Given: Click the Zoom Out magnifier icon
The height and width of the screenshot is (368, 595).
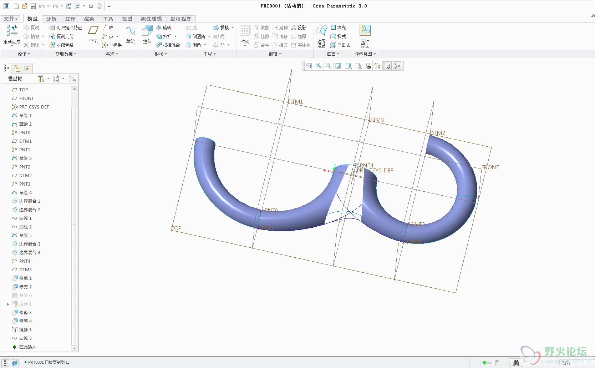Looking at the screenshot, I should coord(328,66).
